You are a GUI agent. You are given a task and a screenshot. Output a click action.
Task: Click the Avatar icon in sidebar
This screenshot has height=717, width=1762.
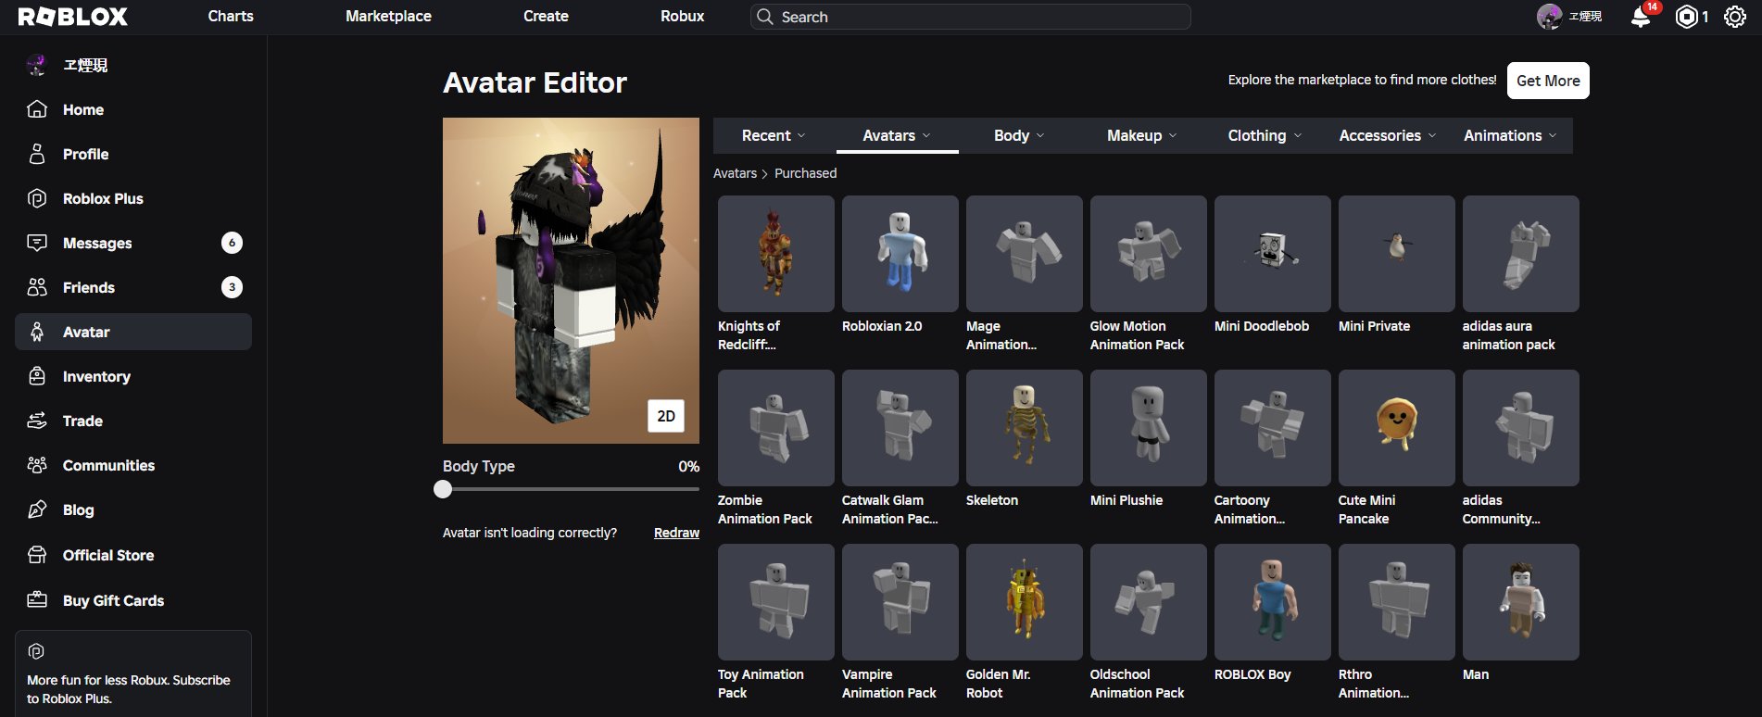(37, 332)
